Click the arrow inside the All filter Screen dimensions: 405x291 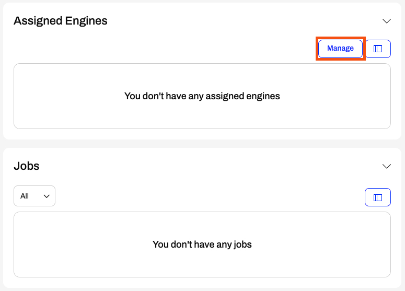pyautogui.click(x=47, y=196)
